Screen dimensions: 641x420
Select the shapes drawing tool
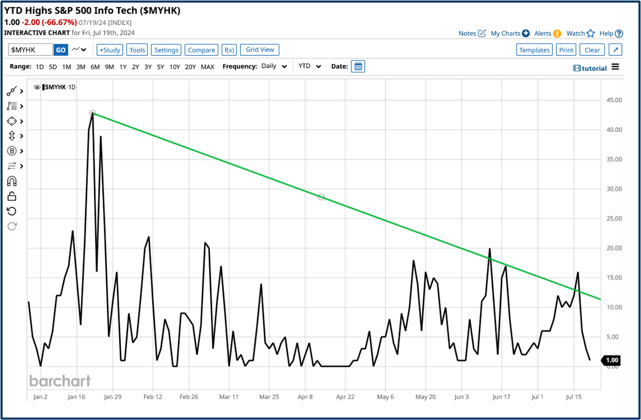click(x=12, y=120)
